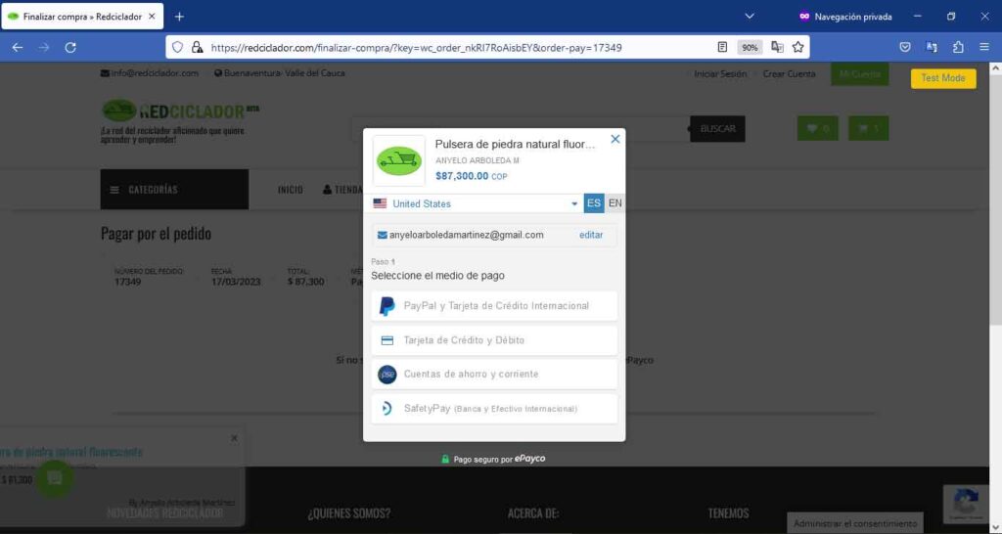The width and height of the screenshot is (1002, 534).
Task: Switch payment language to ES
Action: coord(594,203)
